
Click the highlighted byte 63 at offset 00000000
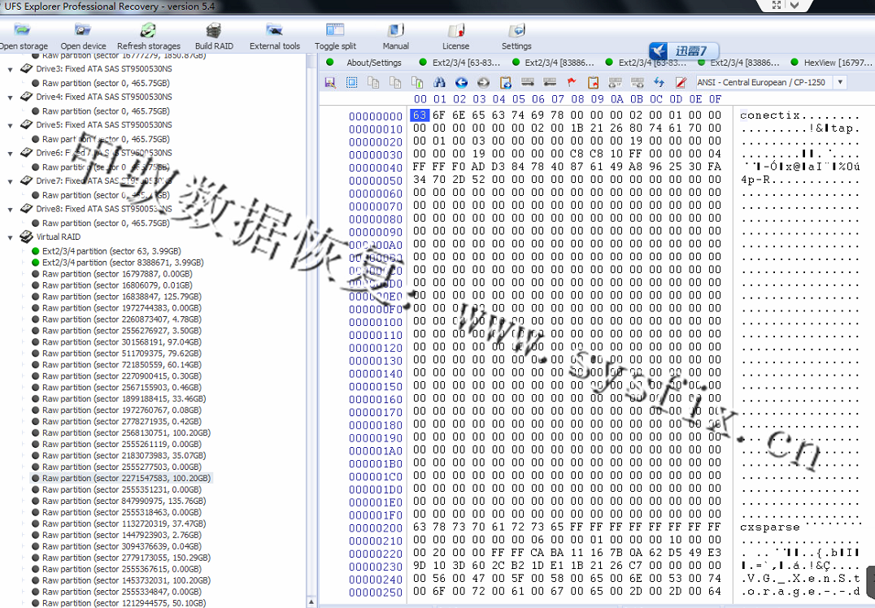[x=420, y=115]
